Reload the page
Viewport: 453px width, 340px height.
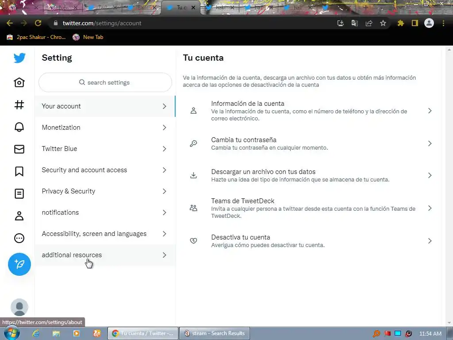point(38,23)
